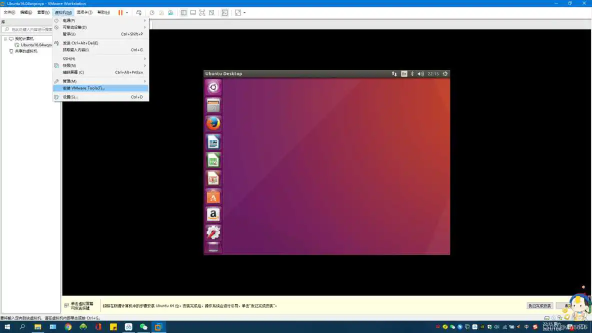
Task: Open LibreOffice Writer in the Ubuntu launcher
Action: tap(213, 141)
